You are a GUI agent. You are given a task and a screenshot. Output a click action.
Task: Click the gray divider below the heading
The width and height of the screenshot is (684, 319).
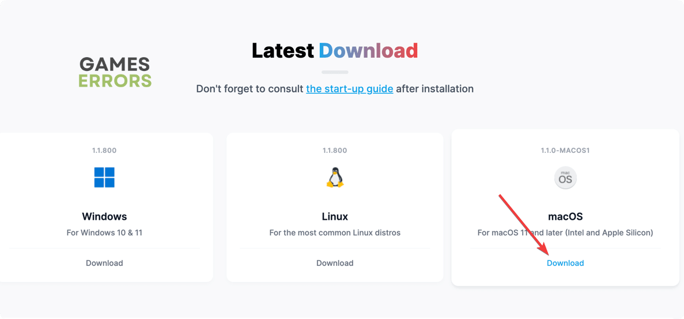pyautogui.click(x=335, y=72)
